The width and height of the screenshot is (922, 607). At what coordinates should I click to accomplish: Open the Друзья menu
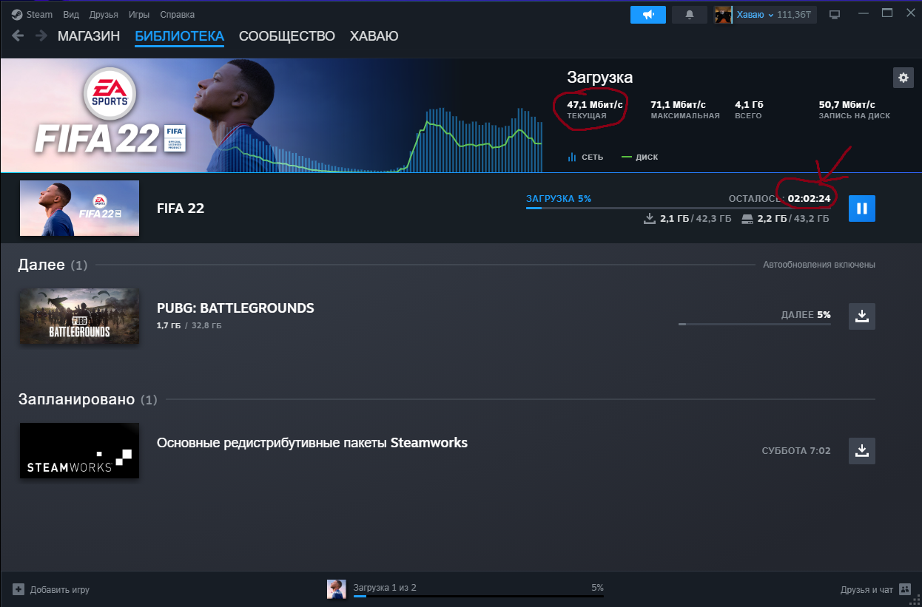tap(104, 15)
